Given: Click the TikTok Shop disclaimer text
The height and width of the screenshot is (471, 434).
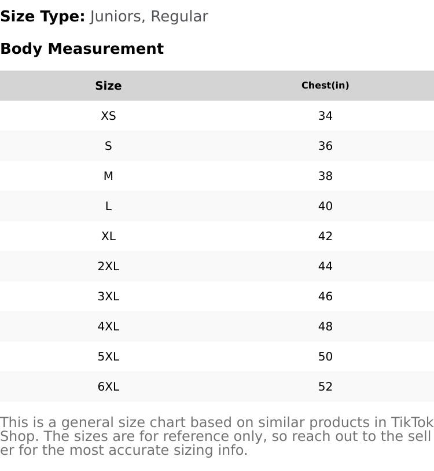Looking at the screenshot, I should coord(217,436).
